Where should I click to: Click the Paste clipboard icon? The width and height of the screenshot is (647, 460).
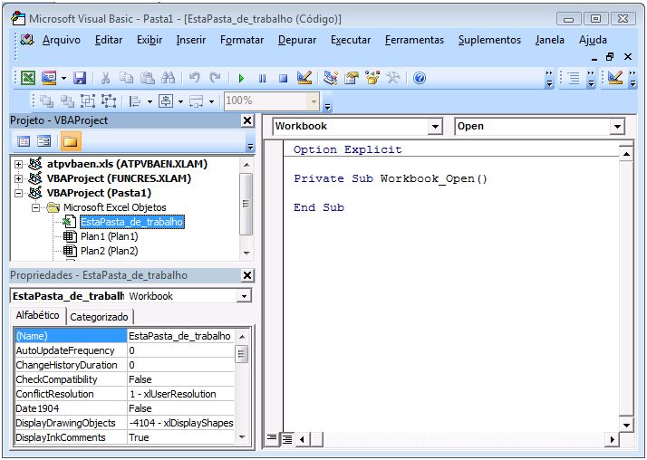[x=148, y=78]
